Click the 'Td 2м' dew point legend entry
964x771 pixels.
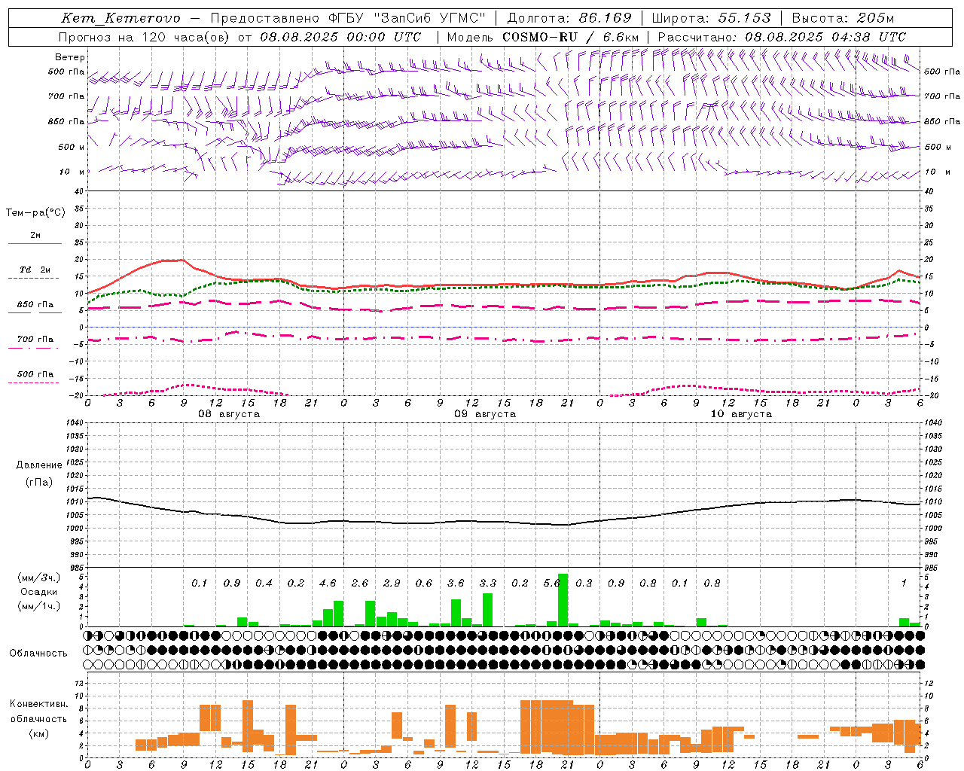[x=35, y=270]
